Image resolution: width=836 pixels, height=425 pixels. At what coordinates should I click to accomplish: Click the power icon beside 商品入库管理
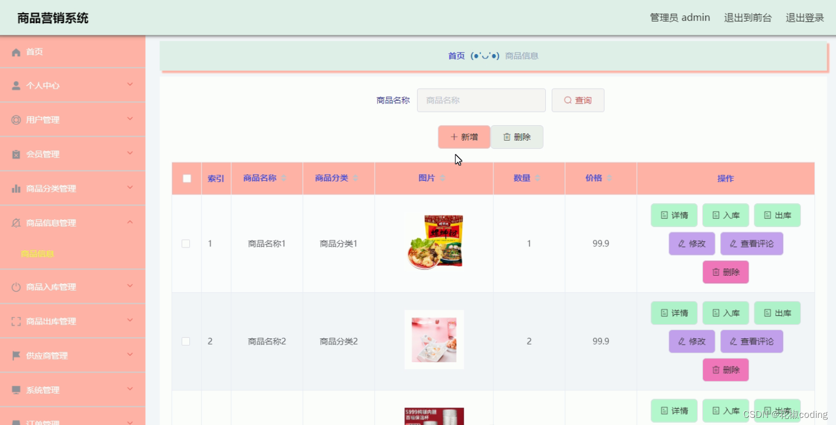(x=16, y=286)
